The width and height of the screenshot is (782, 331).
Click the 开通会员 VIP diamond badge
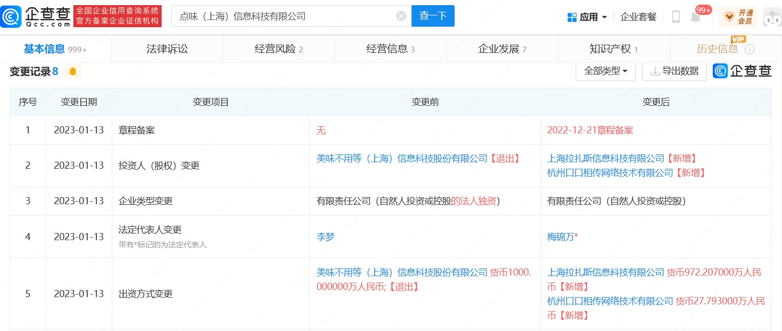point(738,17)
